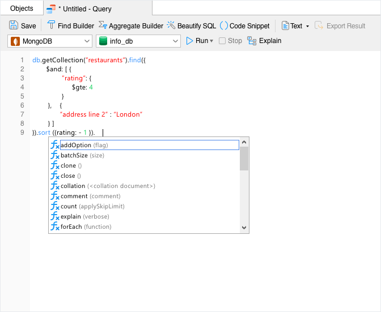The height and width of the screenshot is (312, 381).
Task: Open Code Snippet panel
Action: click(x=245, y=25)
